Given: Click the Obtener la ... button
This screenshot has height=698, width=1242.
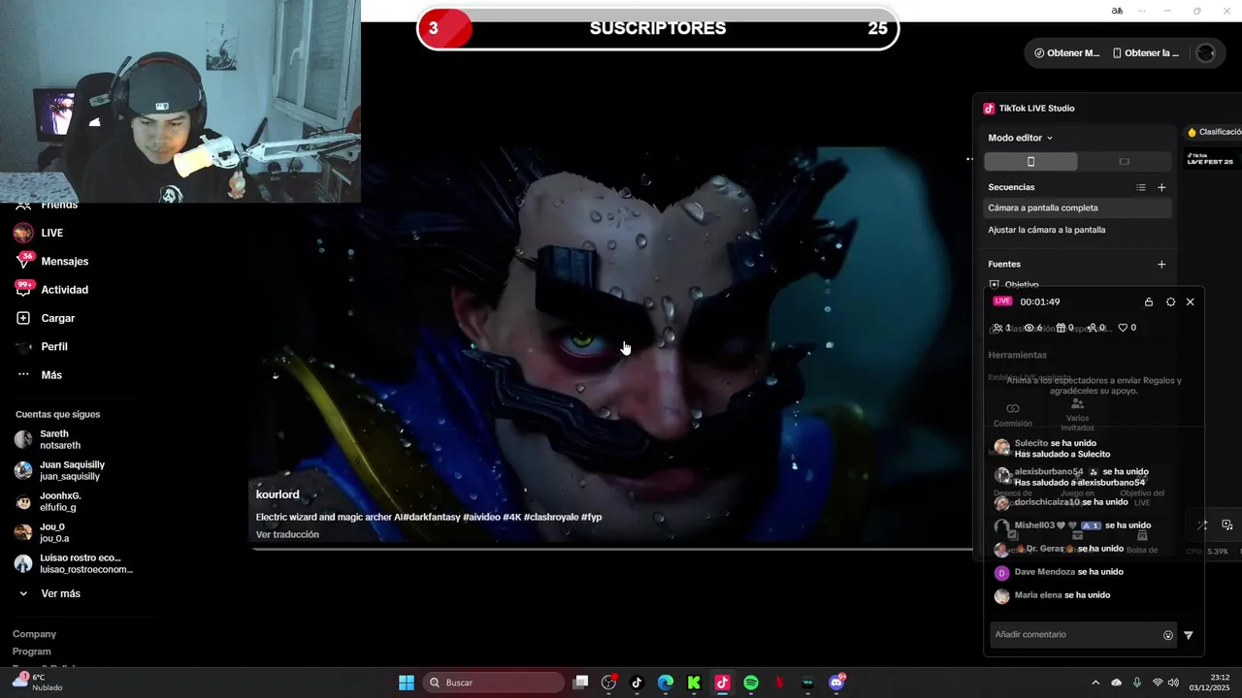Looking at the screenshot, I should [1146, 53].
